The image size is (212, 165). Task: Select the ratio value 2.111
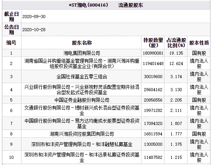click(176, 110)
